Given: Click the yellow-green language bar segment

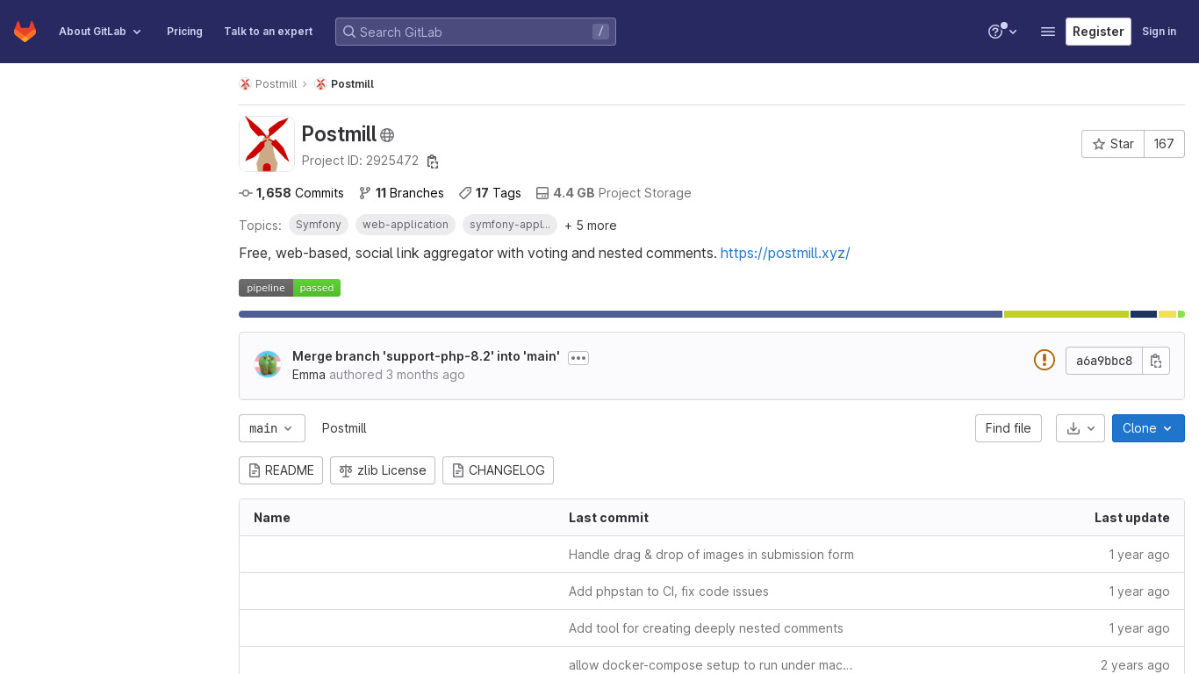Looking at the screenshot, I should pos(1066,314).
